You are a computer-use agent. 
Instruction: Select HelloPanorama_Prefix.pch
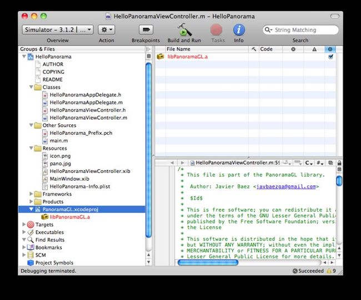[81, 133]
